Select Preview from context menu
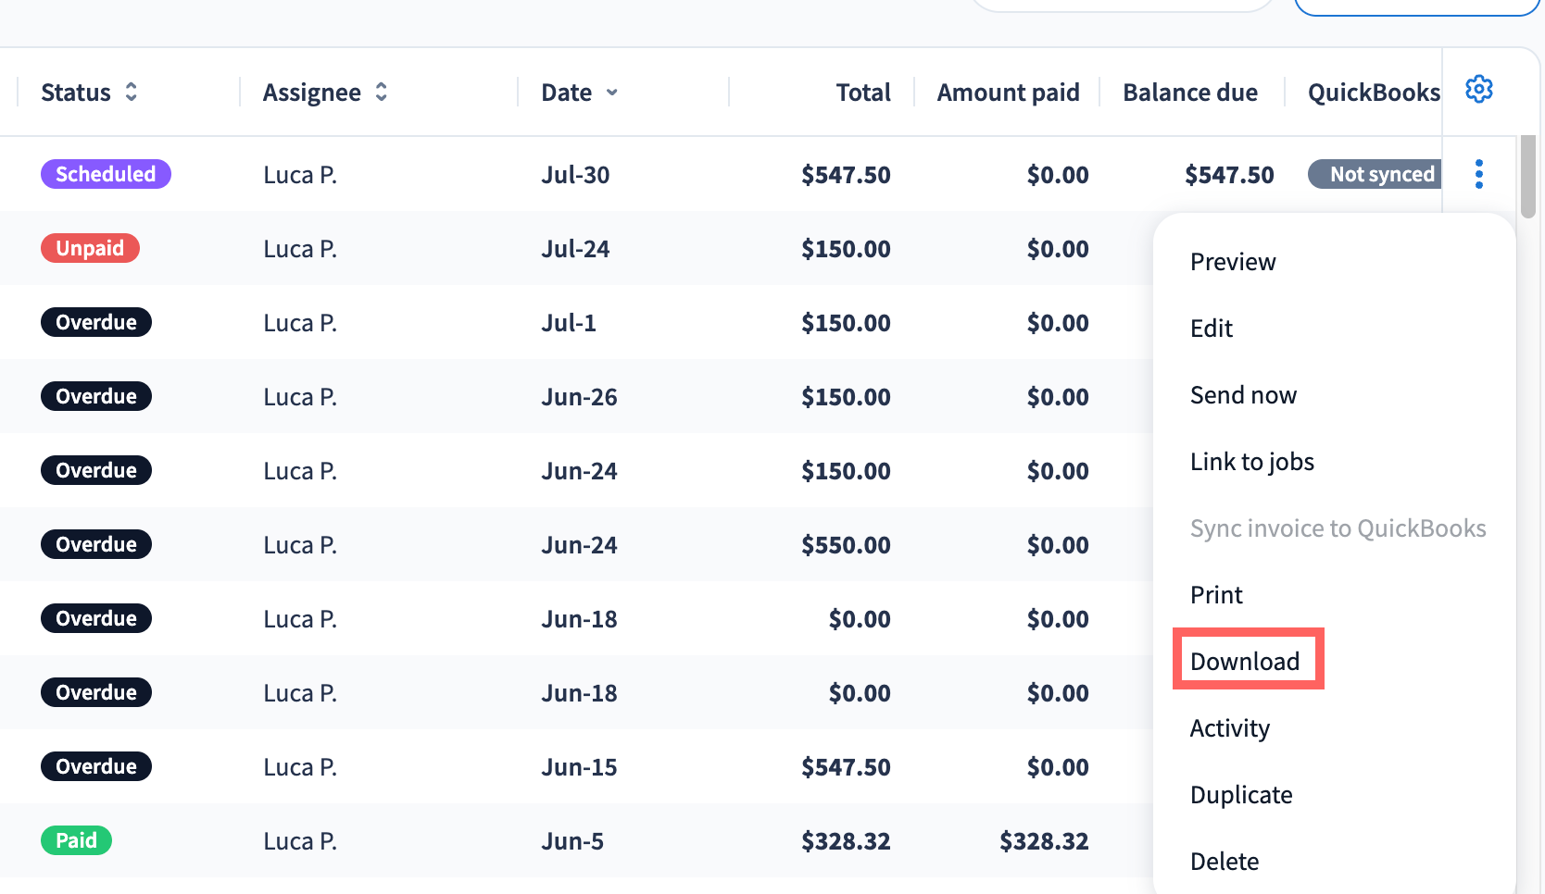The image size is (1545, 894). click(x=1233, y=262)
